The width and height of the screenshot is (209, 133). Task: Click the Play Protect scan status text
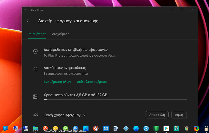(x=80, y=55)
